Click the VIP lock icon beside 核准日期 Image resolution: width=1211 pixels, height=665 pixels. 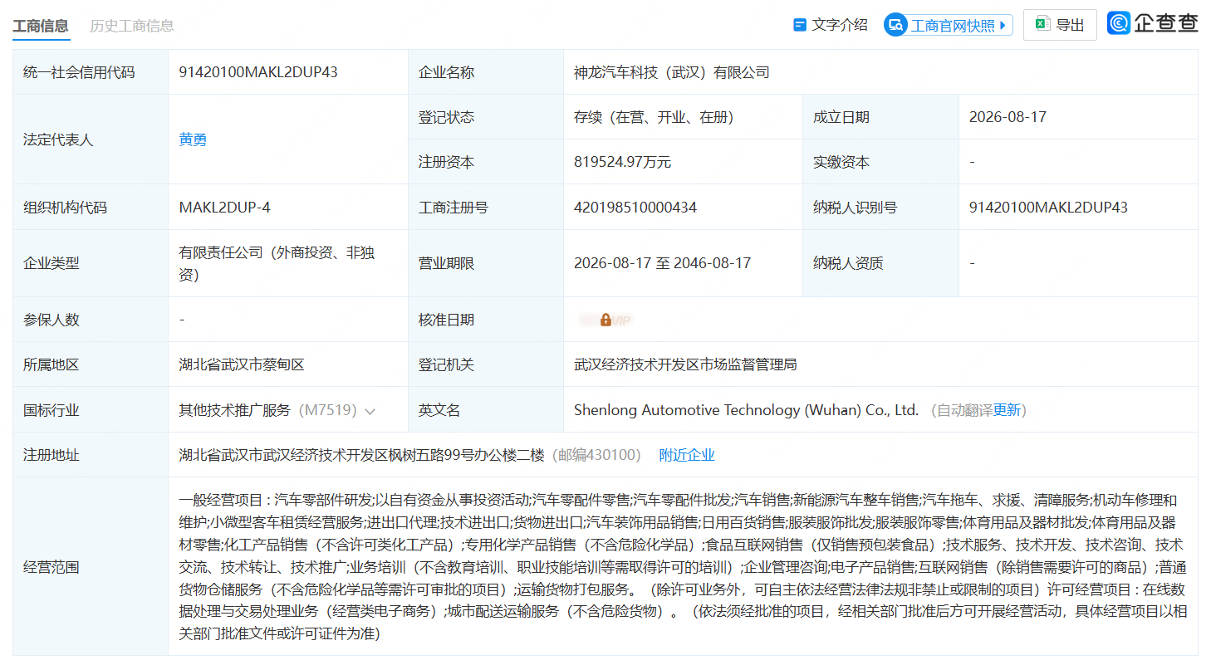pos(605,320)
